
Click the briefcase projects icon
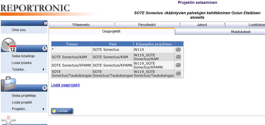coord(9,84)
